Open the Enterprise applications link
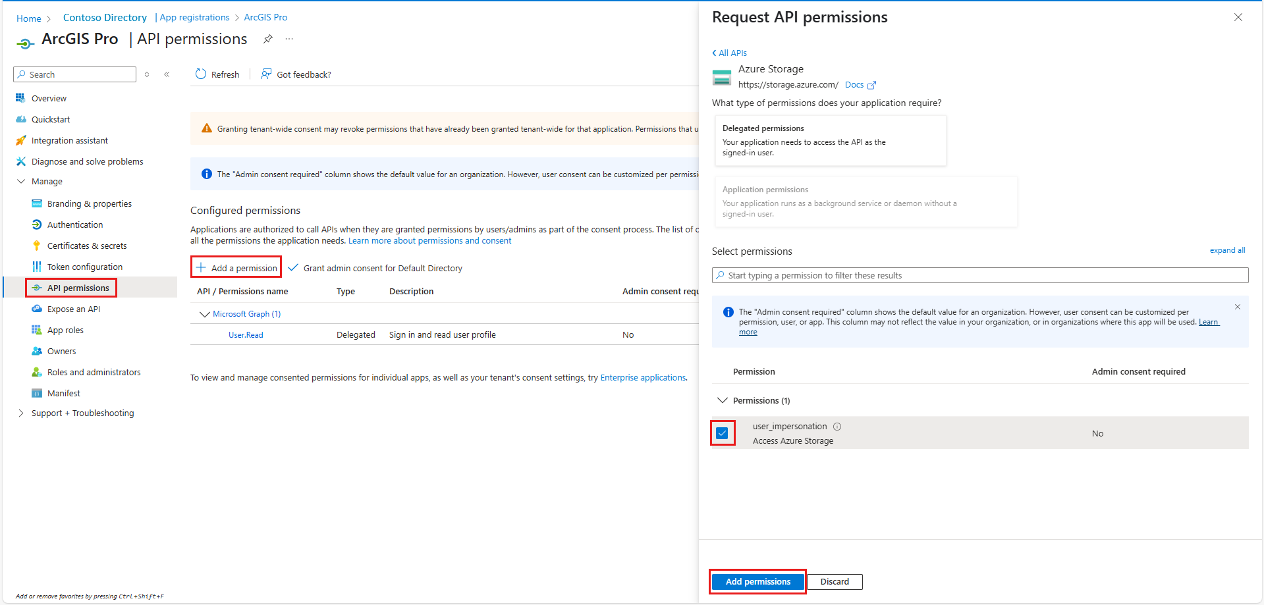Viewport: 1264px width, 605px height. [x=643, y=378]
